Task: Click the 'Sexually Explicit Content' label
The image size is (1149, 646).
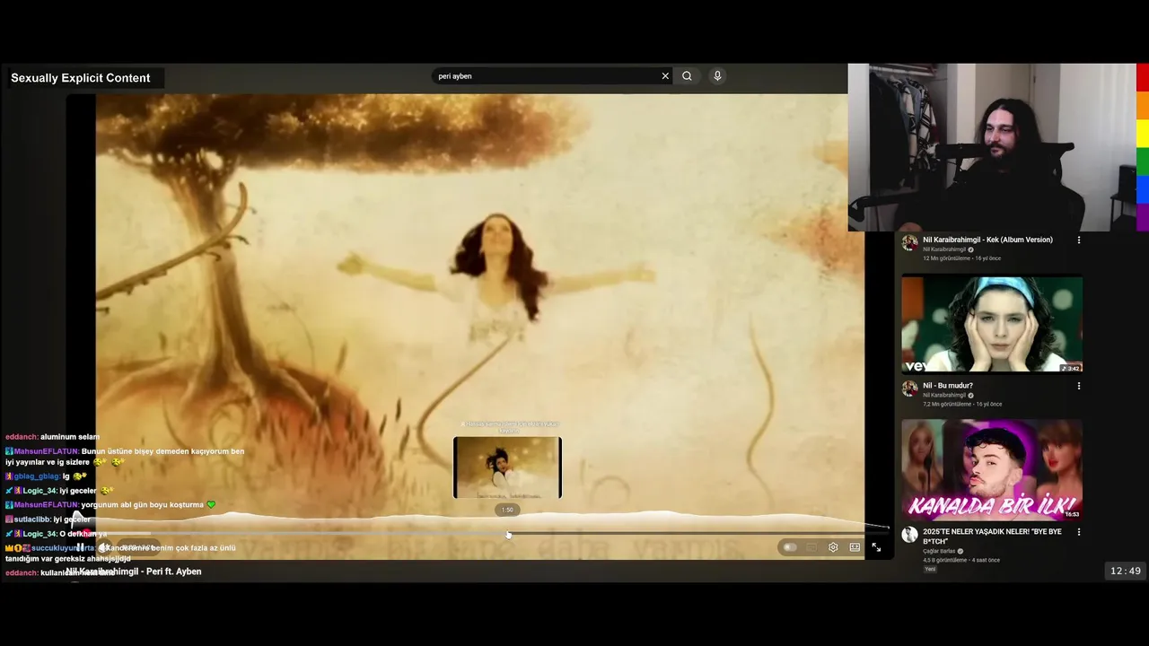Action: tap(81, 78)
